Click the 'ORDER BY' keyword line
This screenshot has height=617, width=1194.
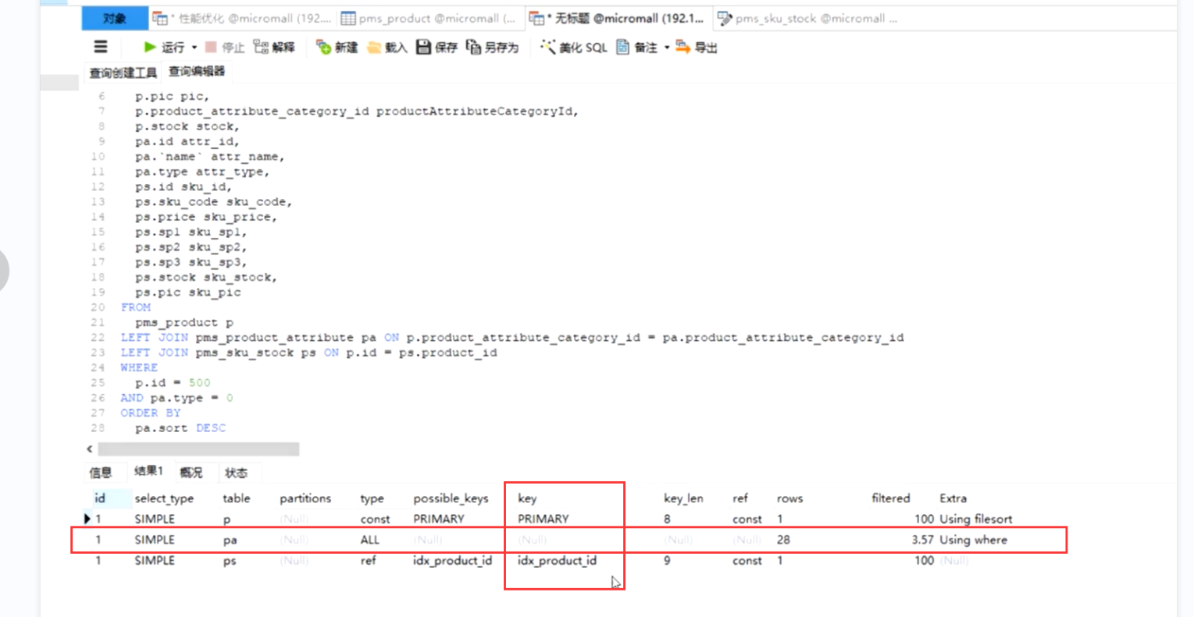click(150, 413)
